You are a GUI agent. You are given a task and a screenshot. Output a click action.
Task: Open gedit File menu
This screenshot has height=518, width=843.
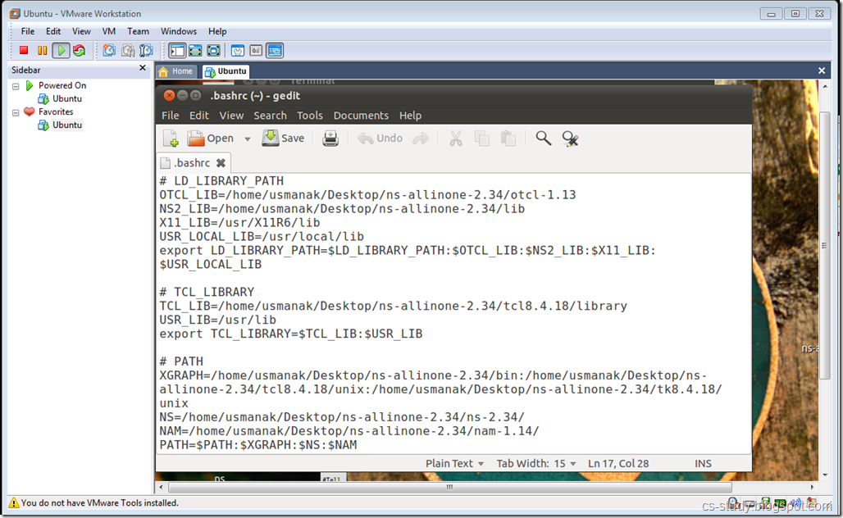click(171, 116)
